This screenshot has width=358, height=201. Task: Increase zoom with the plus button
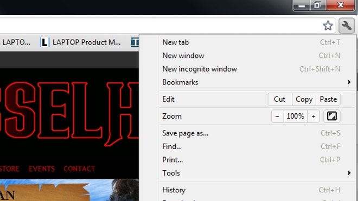[x=314, y=116]
